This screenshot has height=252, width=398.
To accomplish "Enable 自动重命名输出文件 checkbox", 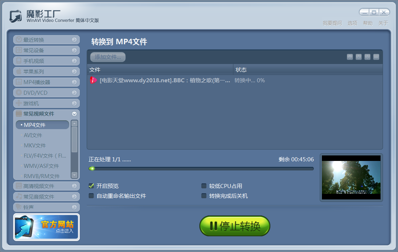I will pyautogui.click(x=91, y=196).
